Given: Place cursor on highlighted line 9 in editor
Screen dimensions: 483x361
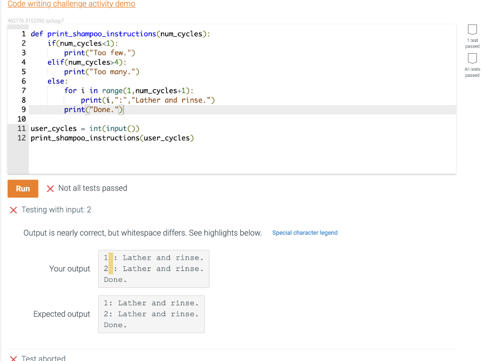Looking at the screenshot, I should (x=94, y=109).
